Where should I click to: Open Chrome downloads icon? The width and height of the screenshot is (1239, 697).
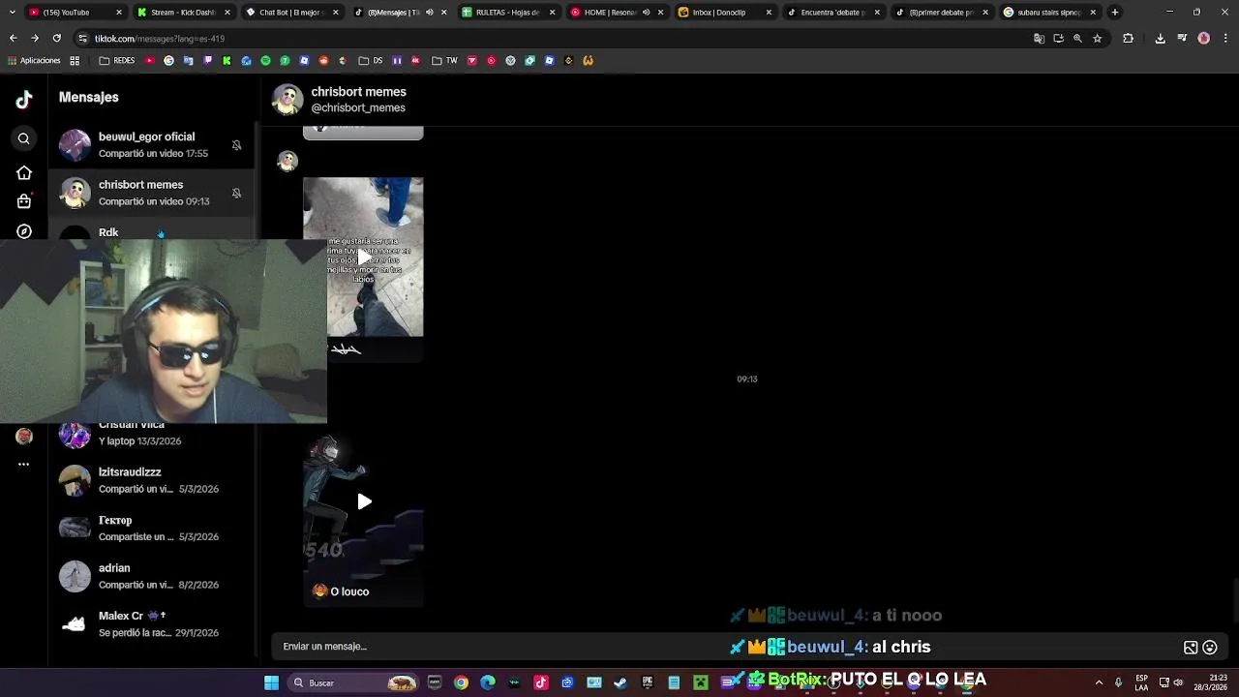point(1161,39)
